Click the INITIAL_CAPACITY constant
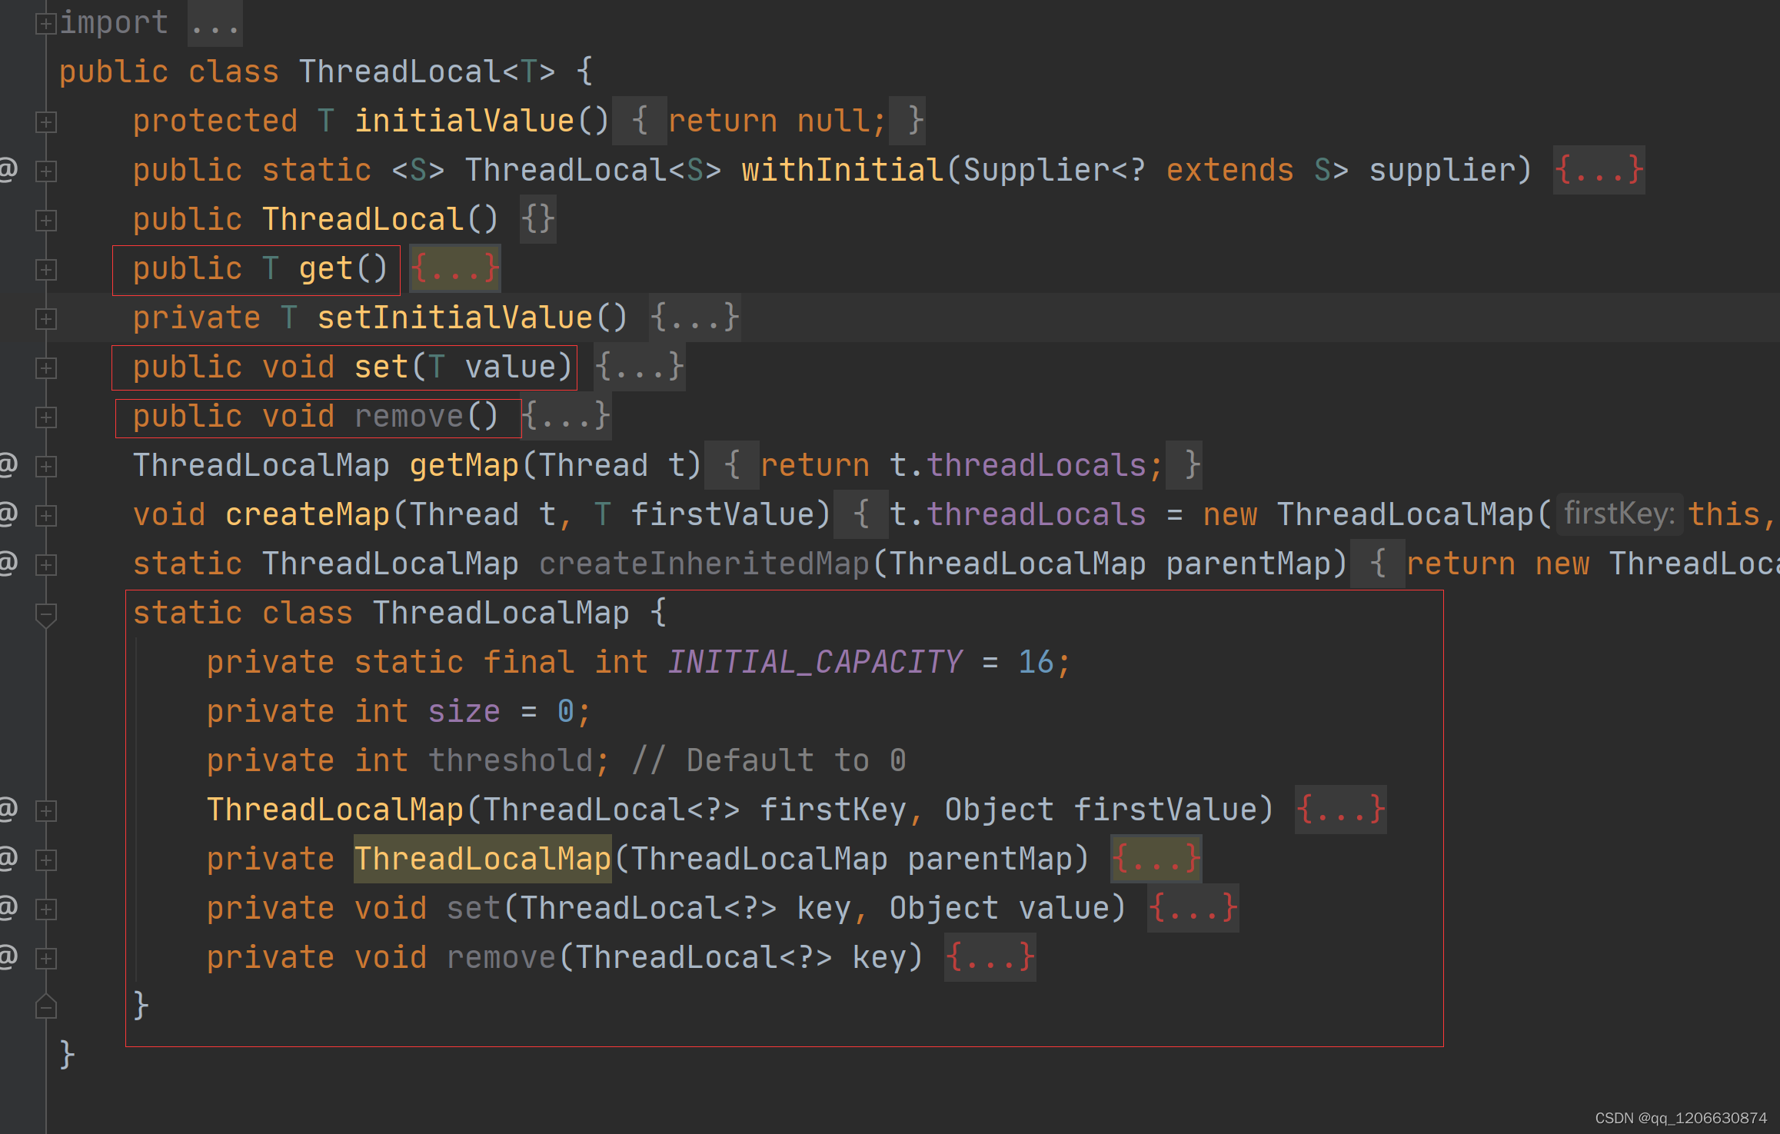This screenshot has height=1134, width=1780. [x=815, y=662]
